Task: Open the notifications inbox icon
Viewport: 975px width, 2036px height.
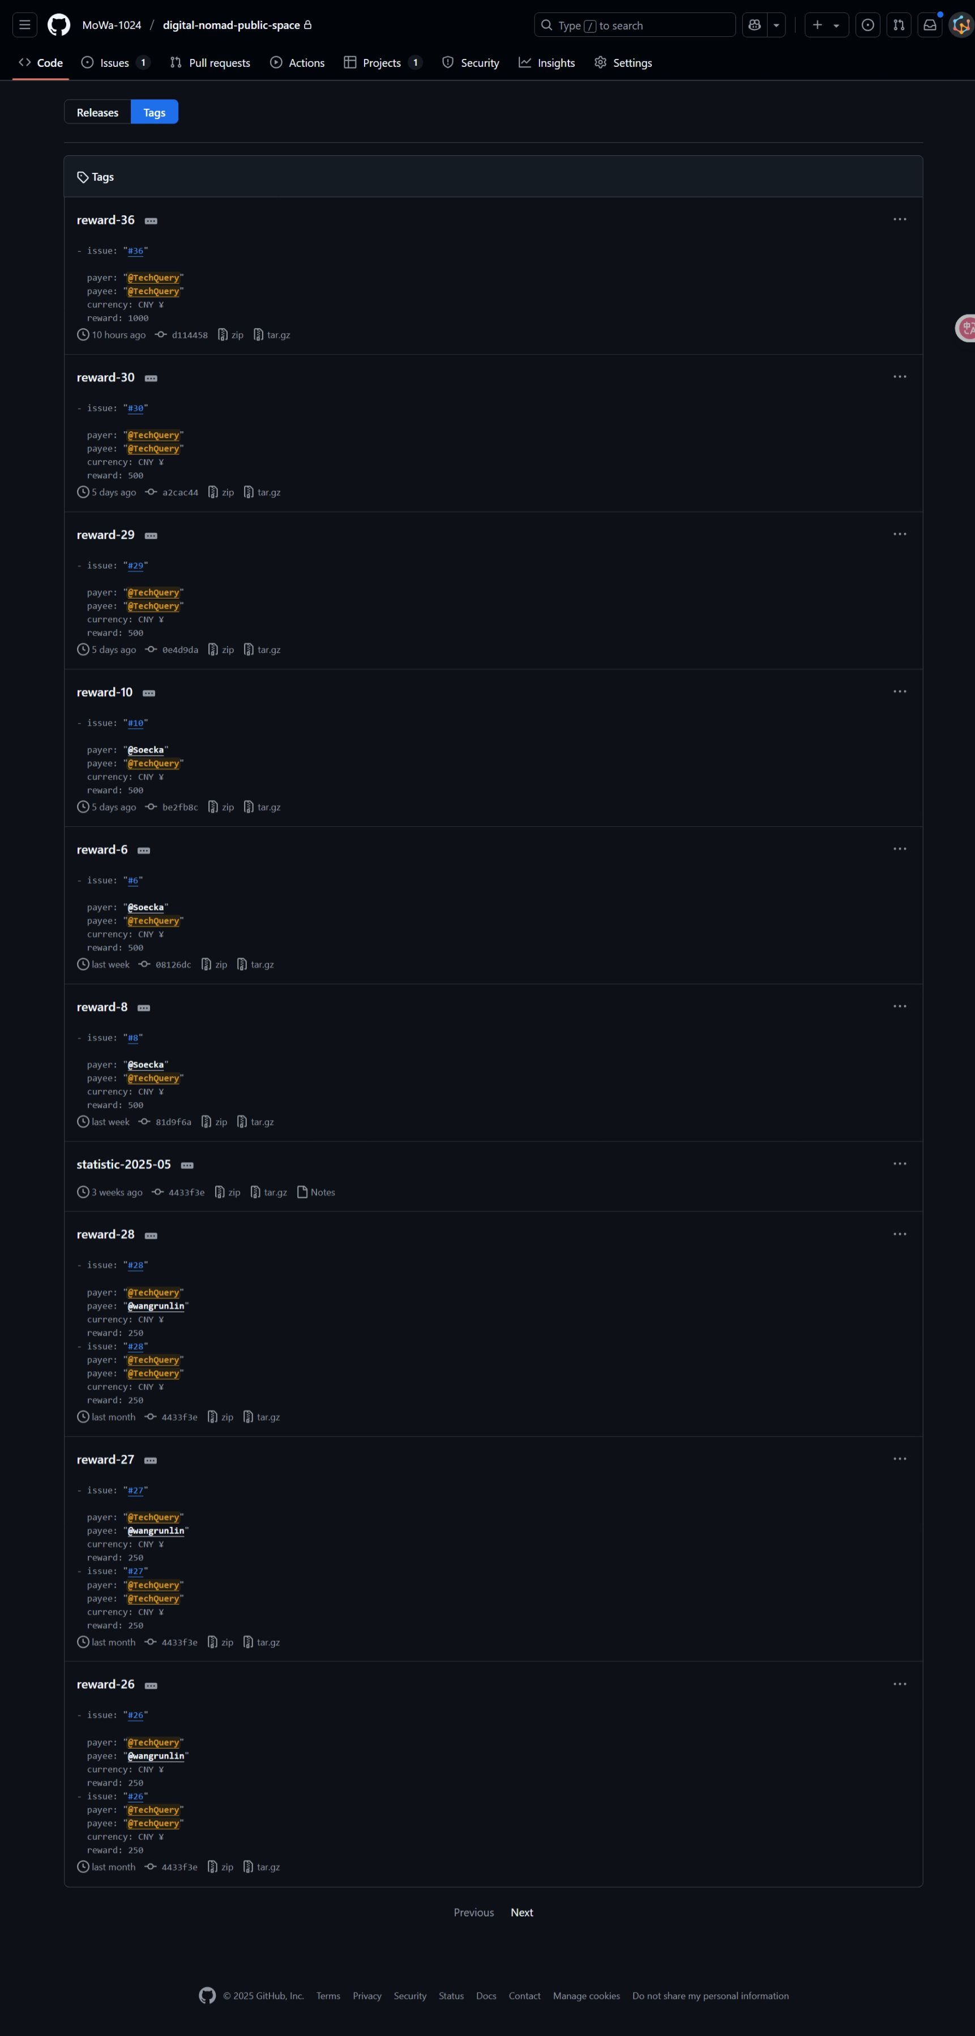Action: 930,25
